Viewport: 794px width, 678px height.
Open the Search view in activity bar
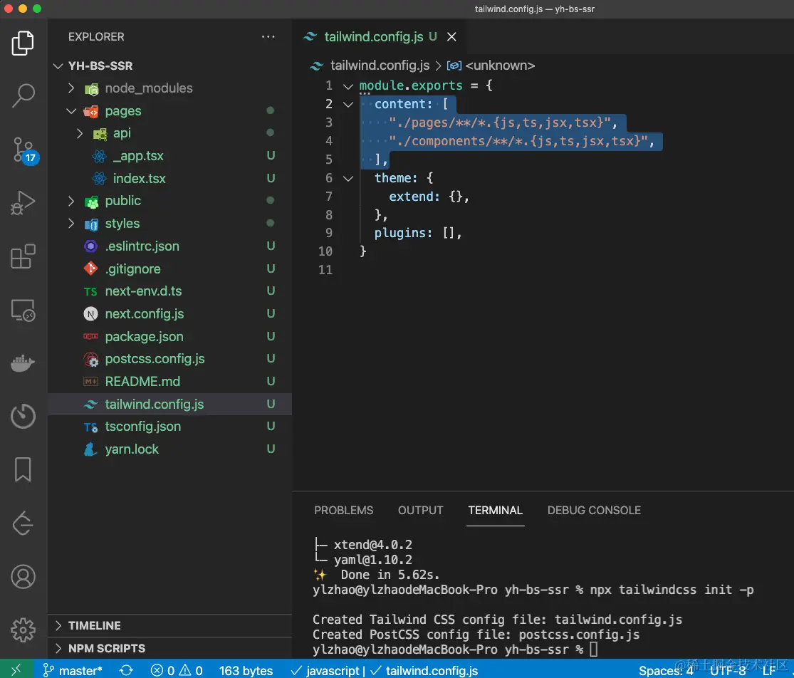point(23,95)
